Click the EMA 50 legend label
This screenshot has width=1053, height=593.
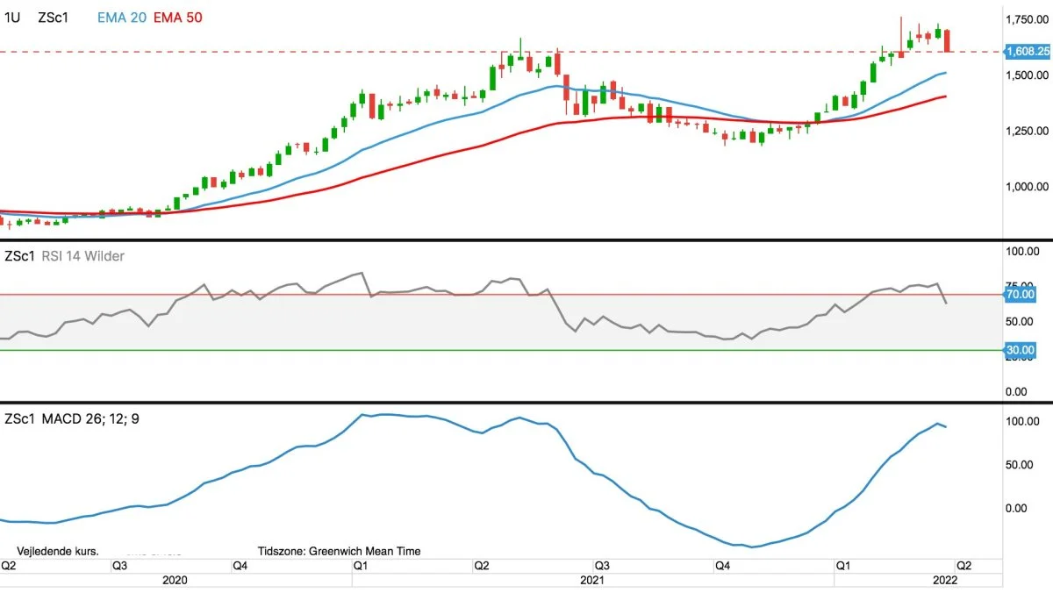pos(178,17)
